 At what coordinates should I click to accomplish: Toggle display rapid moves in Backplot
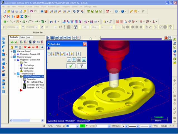coord(63,54)
